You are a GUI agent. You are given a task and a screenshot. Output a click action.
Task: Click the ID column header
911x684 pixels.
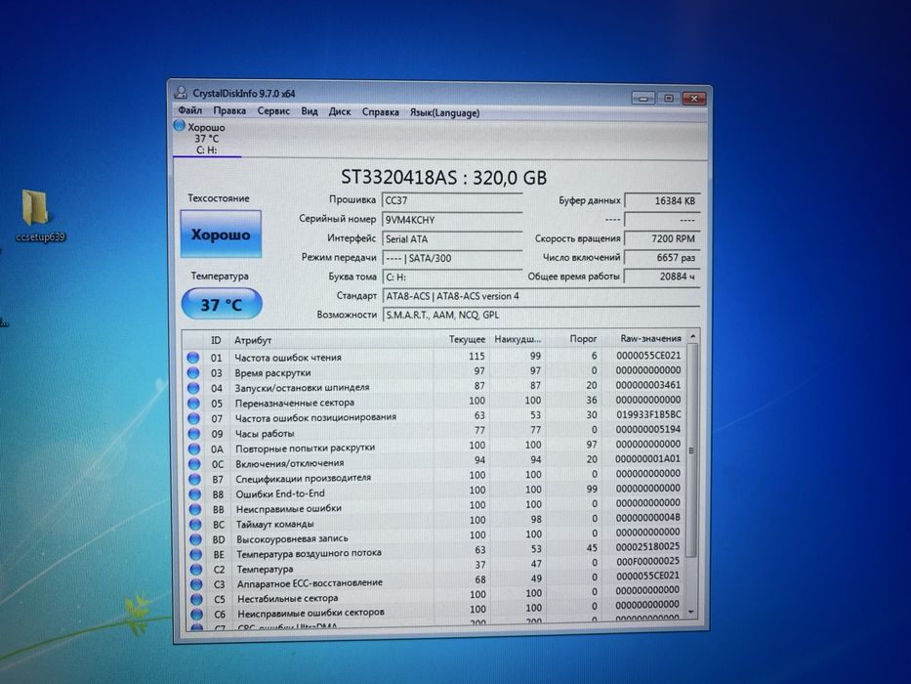pyautogui.click(x=216, y=340)
